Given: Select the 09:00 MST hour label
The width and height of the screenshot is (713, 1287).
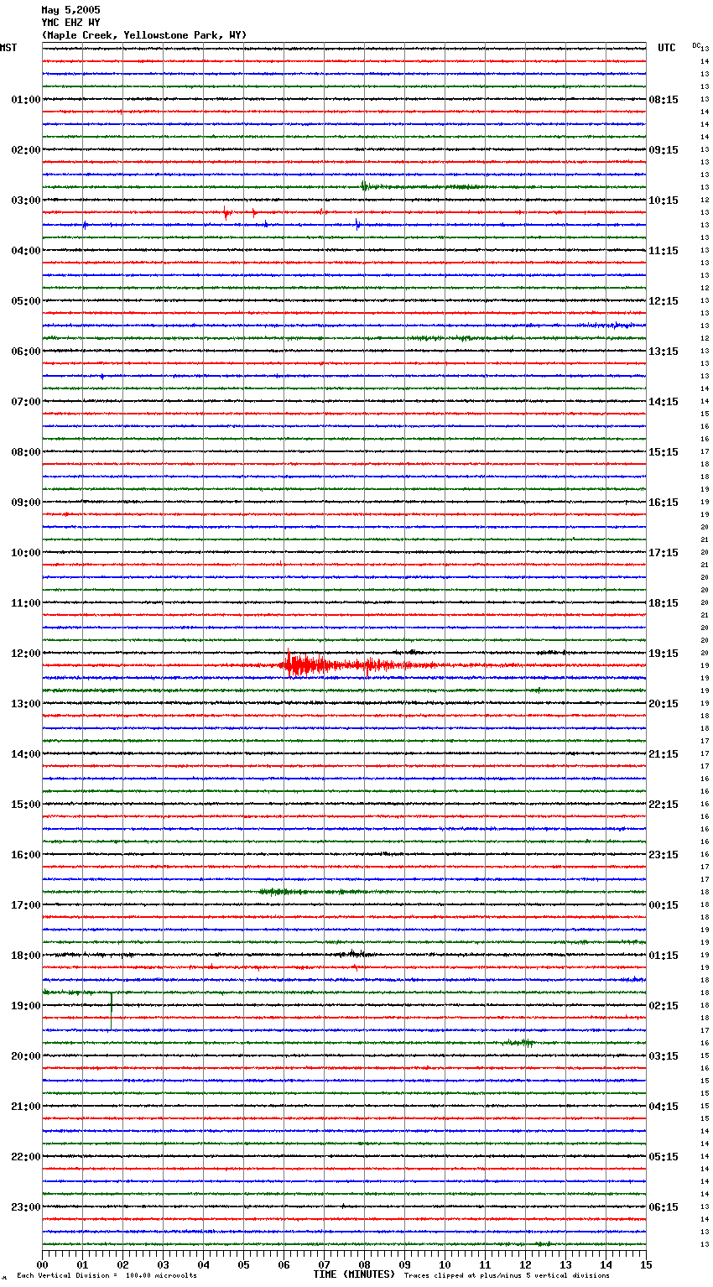Looking at the screenshot, I should pyautogui.click(x=26, y=503).
